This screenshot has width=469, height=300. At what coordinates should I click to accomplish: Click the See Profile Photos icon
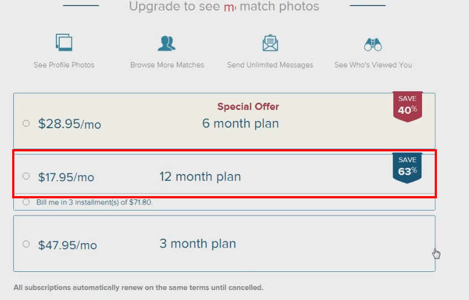[64, 43]
